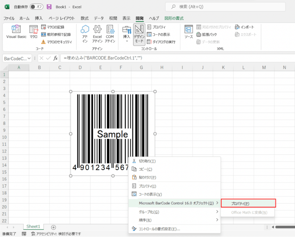
Task: Click the previous sheet navigation arrow
Action: point(7,227)
